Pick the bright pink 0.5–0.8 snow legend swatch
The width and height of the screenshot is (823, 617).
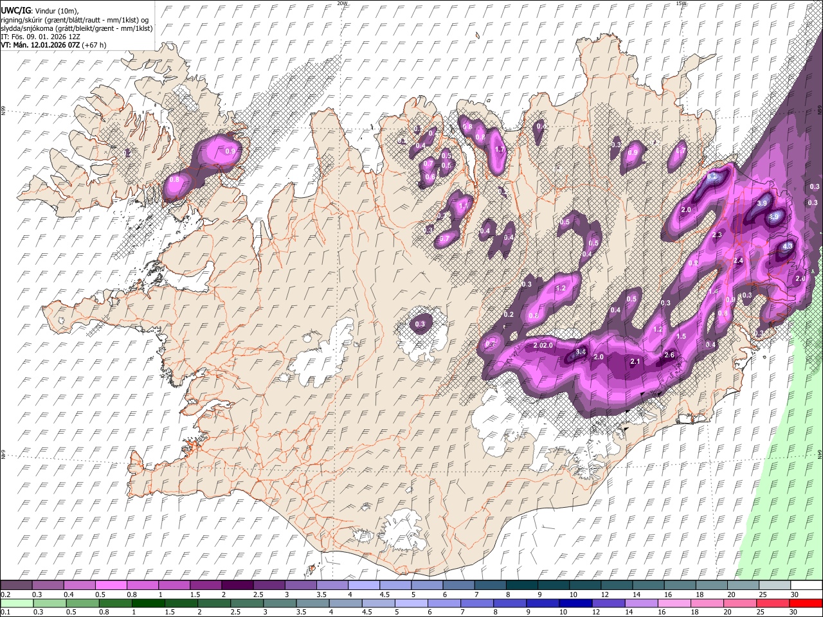click(x=111, y=586)
